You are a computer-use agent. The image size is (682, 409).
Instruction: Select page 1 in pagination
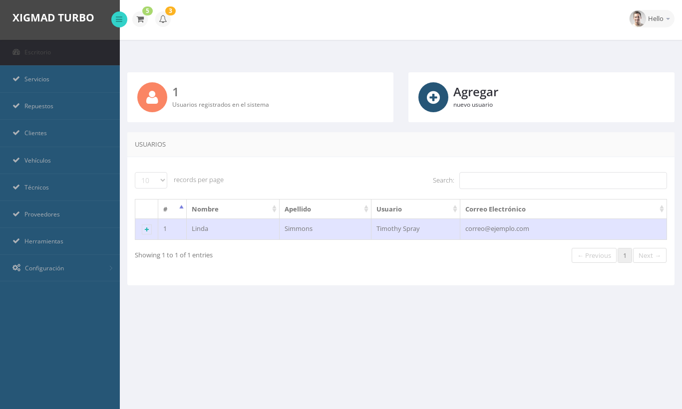(625, 255)
